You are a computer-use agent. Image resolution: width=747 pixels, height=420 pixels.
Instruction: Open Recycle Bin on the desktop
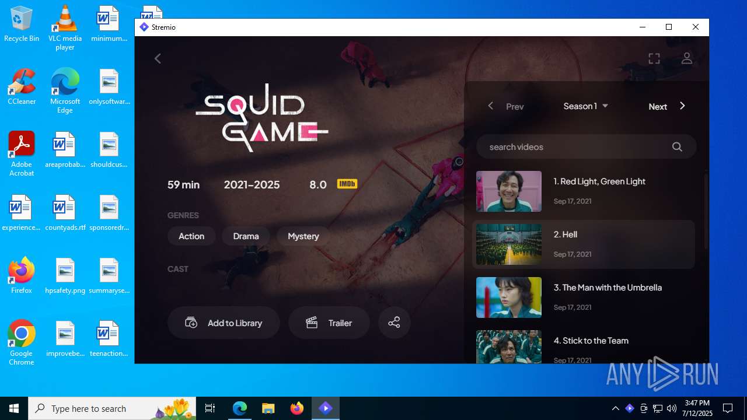22,24
